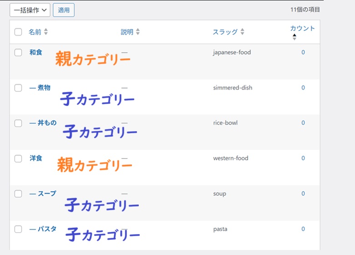This screenshot has width=355, height=255.
Task: Sort by the カウント column header
Action: (302, 28)
